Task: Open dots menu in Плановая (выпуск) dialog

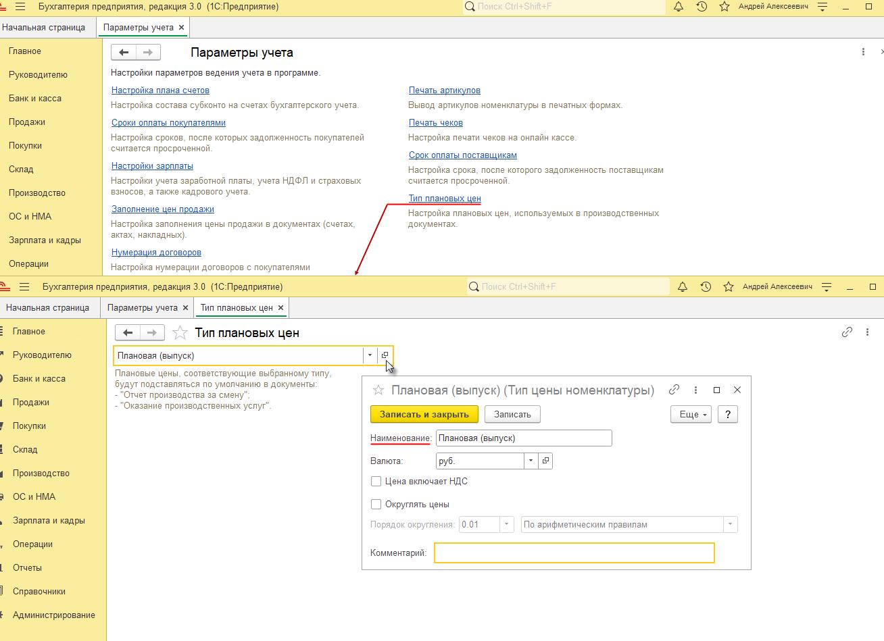Action: (x=695, y=390)
